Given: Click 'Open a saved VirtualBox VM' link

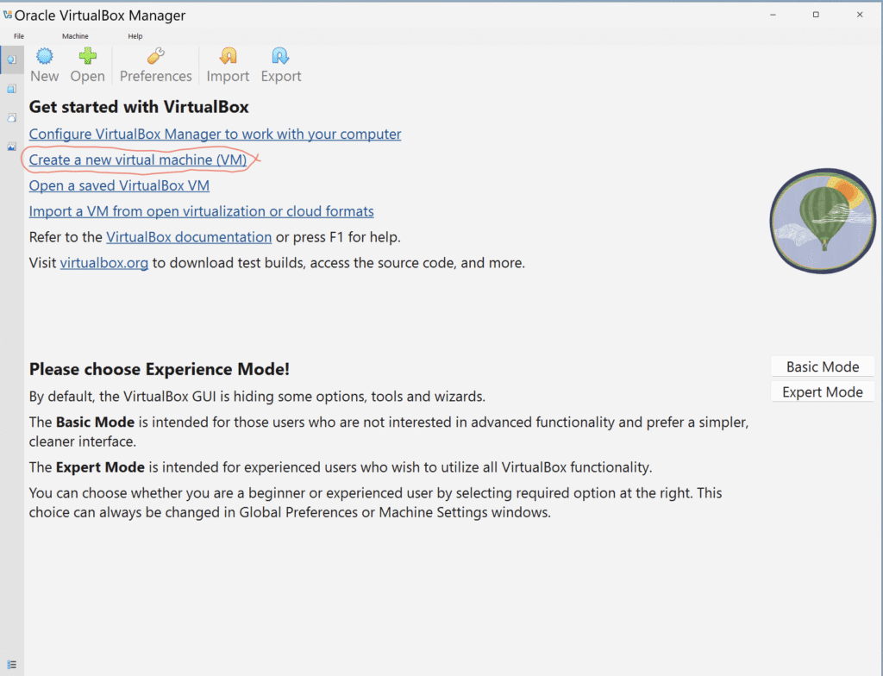Looking at the screenshot, I should coord(119,186).
